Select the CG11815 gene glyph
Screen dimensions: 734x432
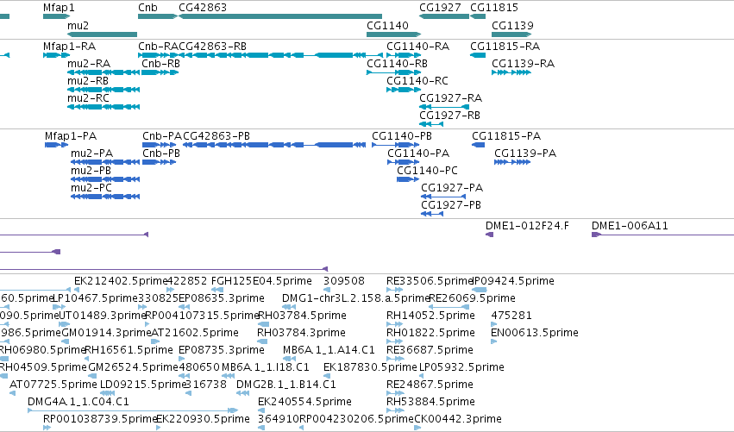tap(478, 16)
